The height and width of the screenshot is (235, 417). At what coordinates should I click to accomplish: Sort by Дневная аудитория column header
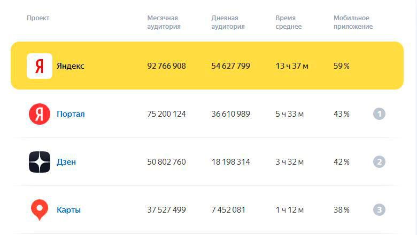coord(228,22)
